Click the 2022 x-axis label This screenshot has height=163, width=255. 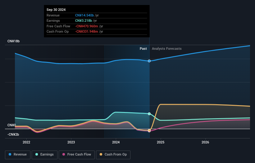click(26, 142)
